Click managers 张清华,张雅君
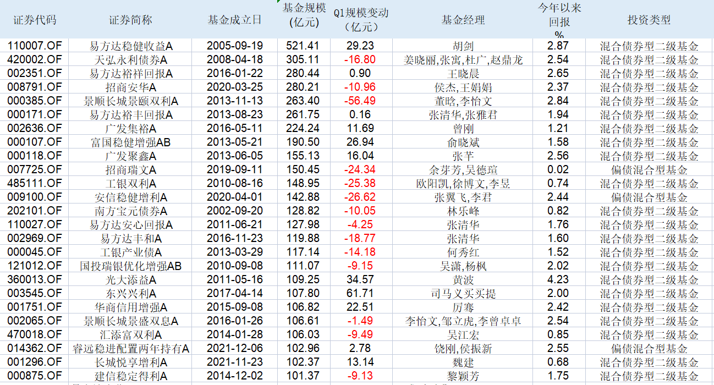 463,115
